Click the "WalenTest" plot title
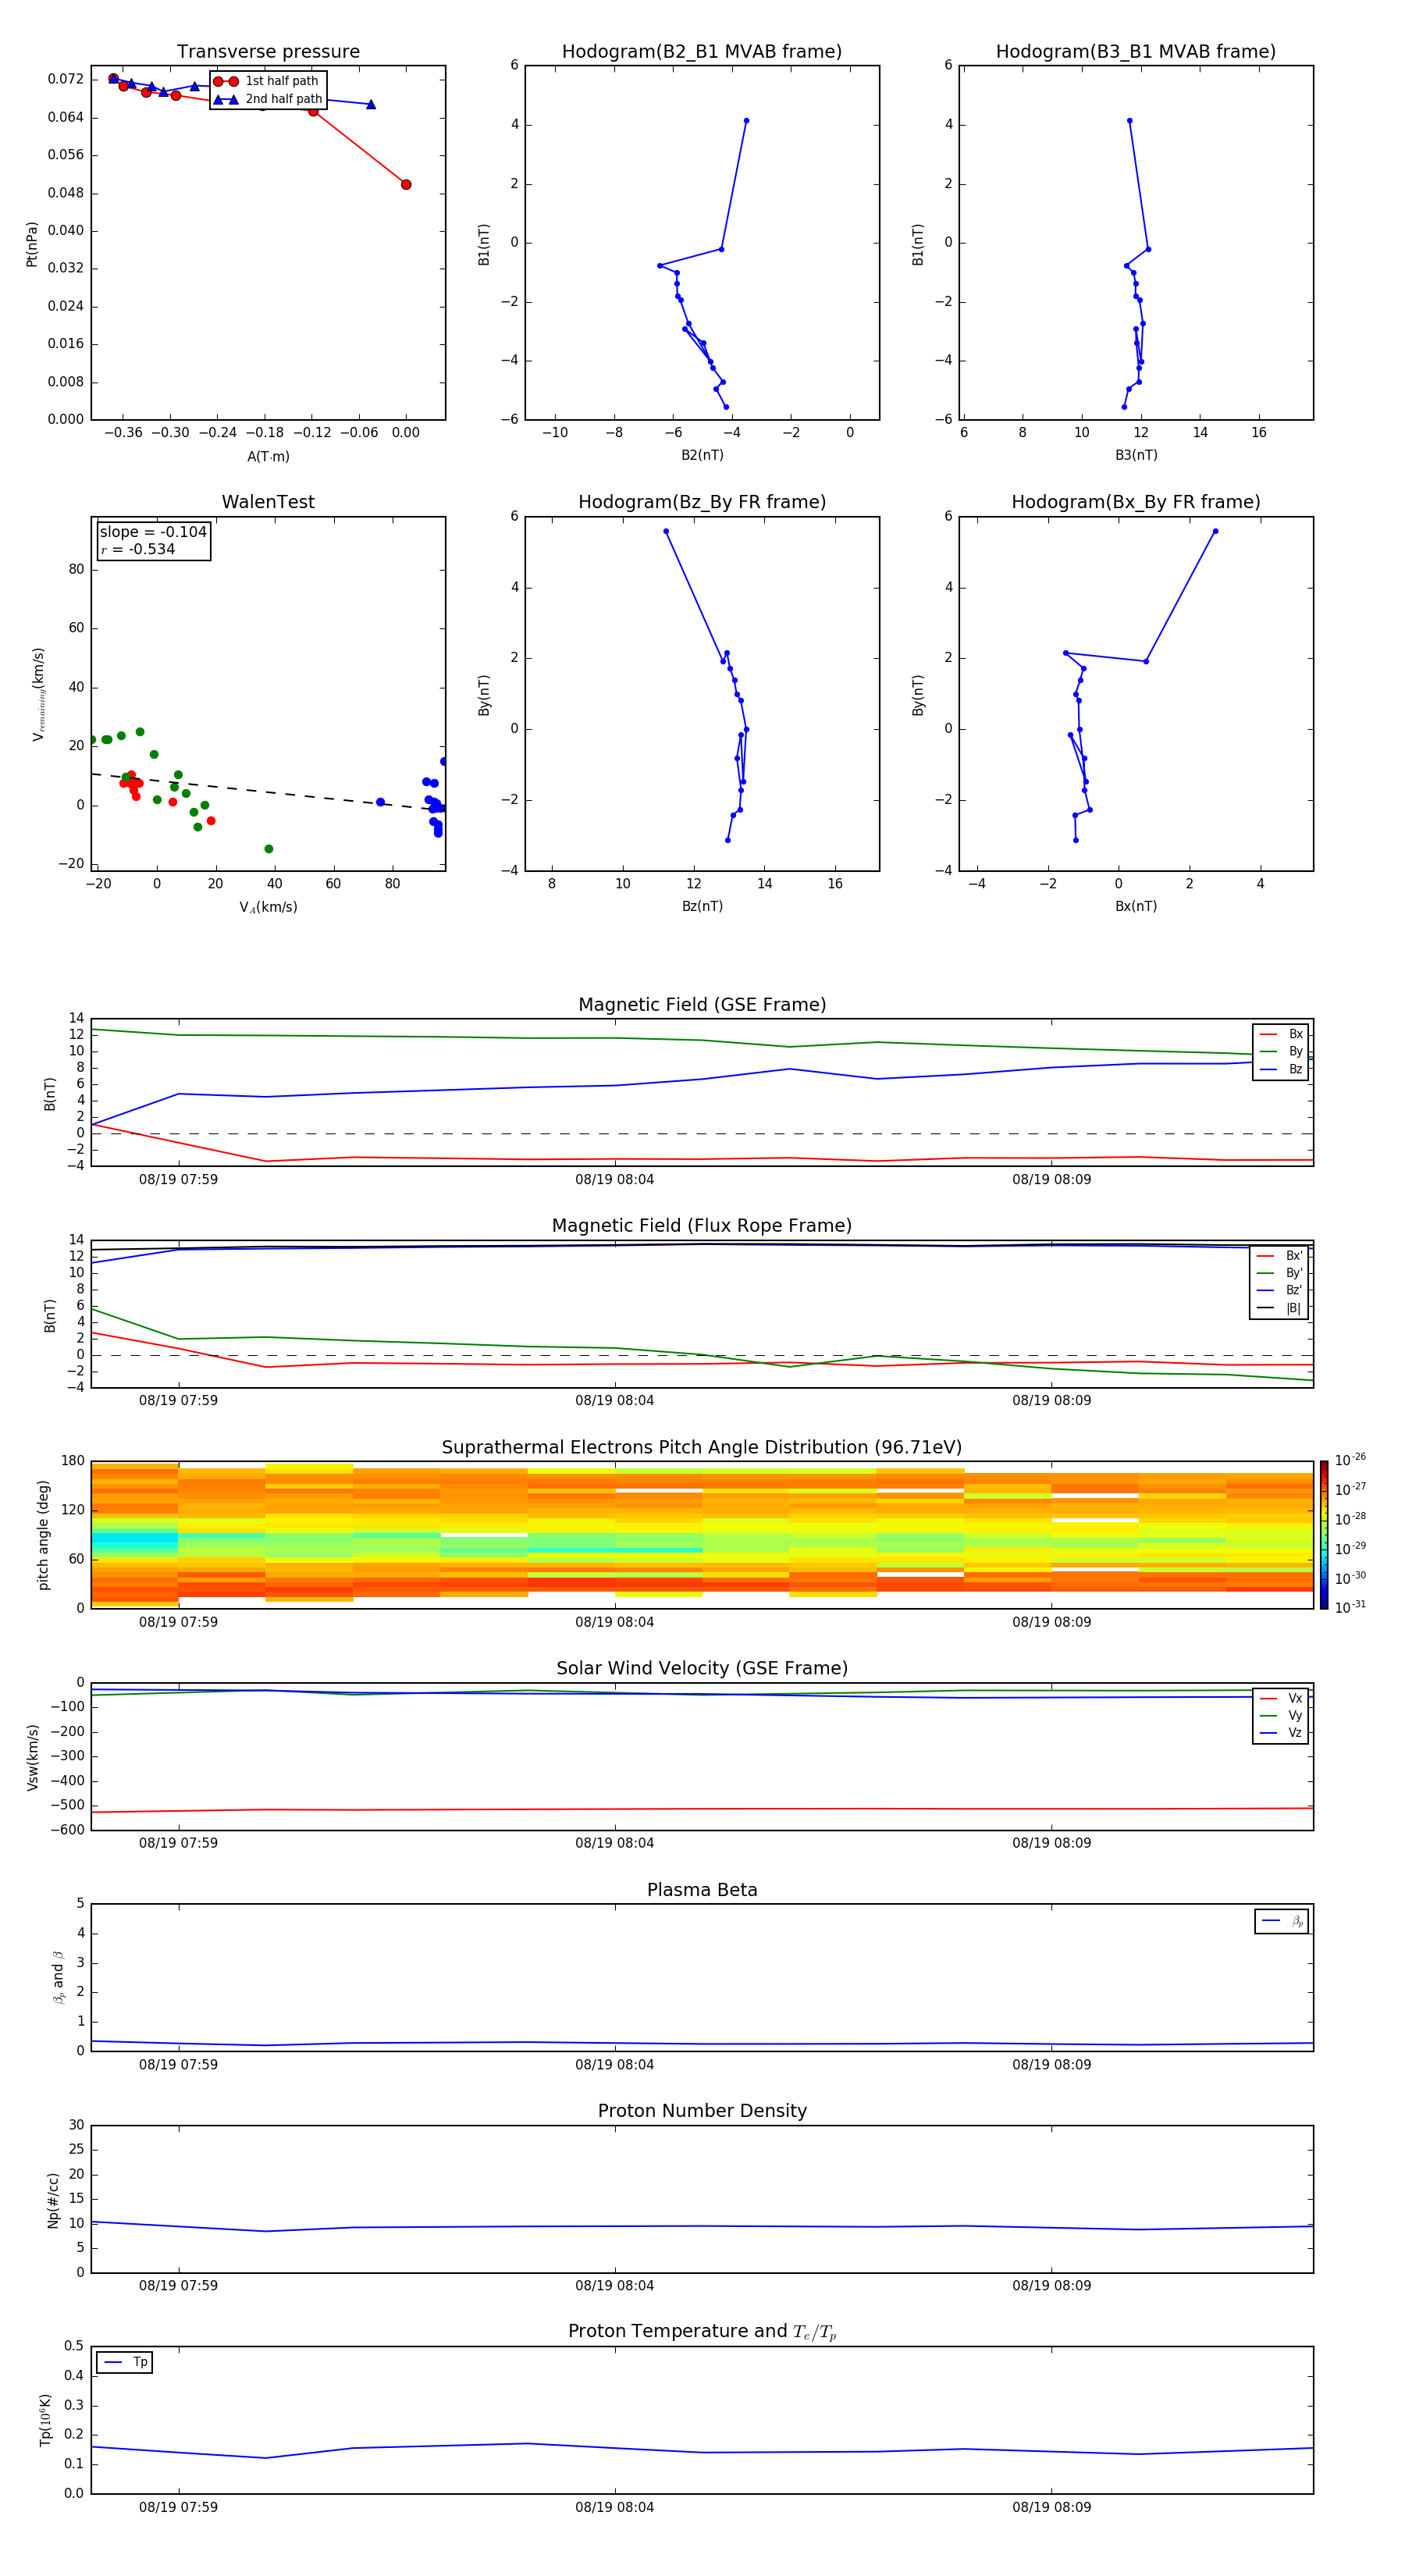 268,502
